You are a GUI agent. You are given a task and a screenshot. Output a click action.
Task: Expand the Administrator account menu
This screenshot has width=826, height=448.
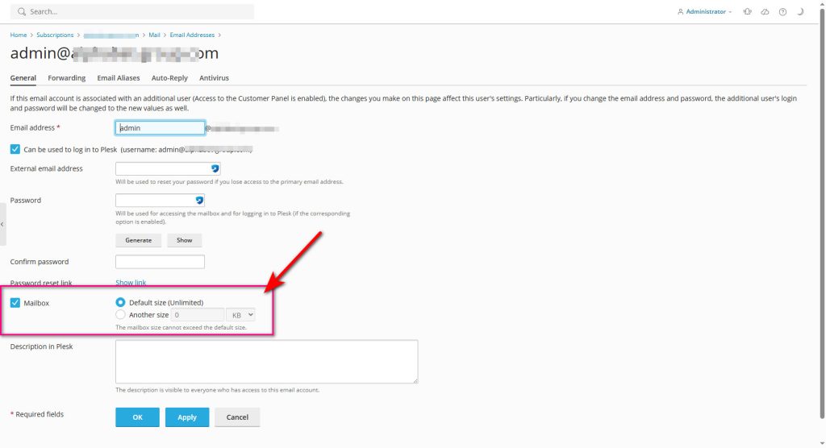[704, 12]
